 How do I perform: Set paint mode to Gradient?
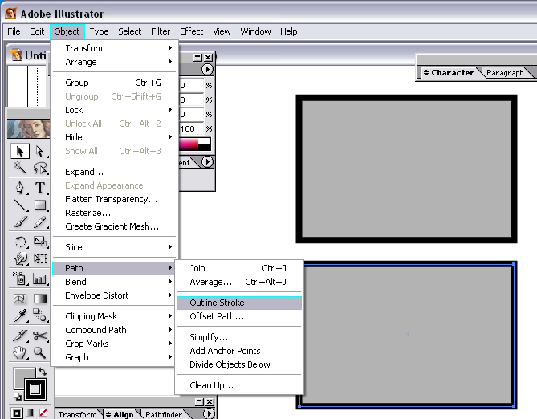coord(30,413)
